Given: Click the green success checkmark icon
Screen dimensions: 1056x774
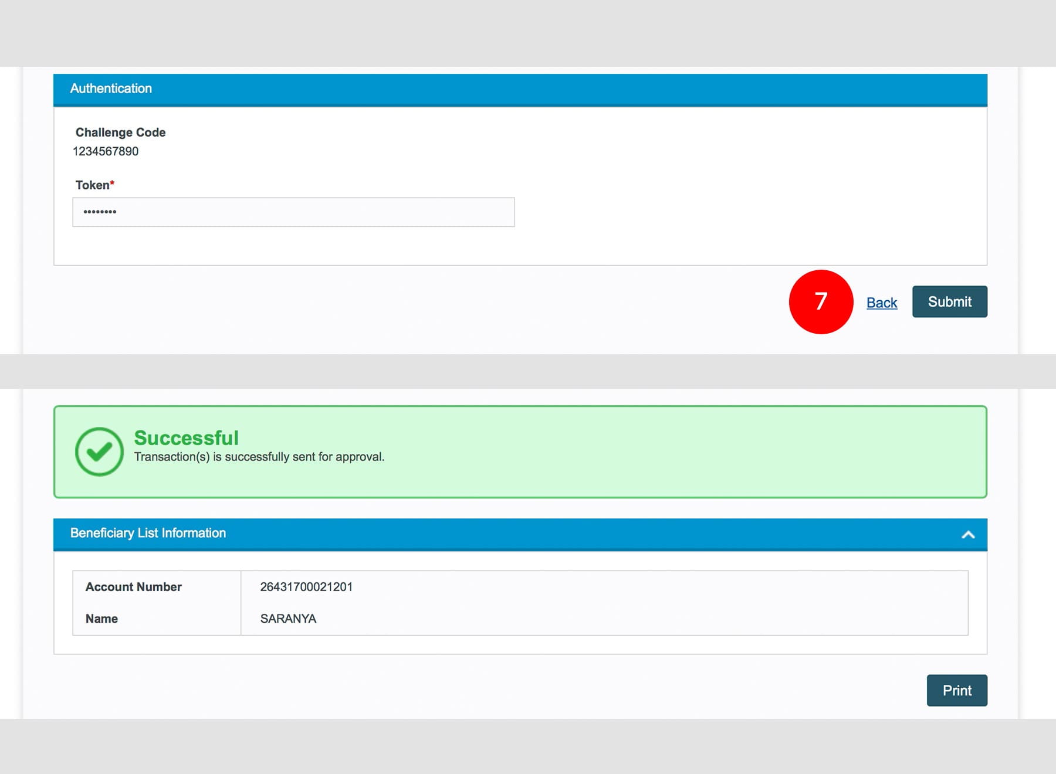Looking at the screenshot, I should tap(99, 451).
